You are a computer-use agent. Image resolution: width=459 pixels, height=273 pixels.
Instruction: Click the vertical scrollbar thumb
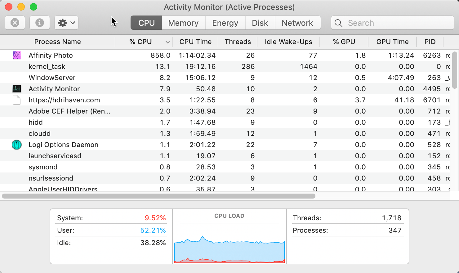coord(455,70)
